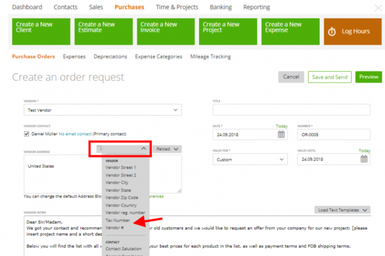
Task: Click the Preview button
Action: [x=368, y=77]
